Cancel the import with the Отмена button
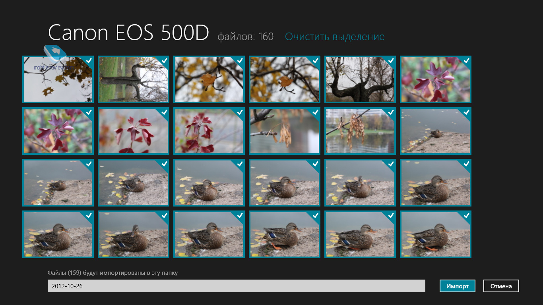Image resolution: width=543 pixels, height=305 pixels. click(501, 286)
